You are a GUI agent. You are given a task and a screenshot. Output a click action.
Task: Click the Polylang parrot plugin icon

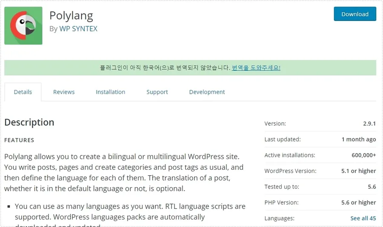(x=23, y=25)
